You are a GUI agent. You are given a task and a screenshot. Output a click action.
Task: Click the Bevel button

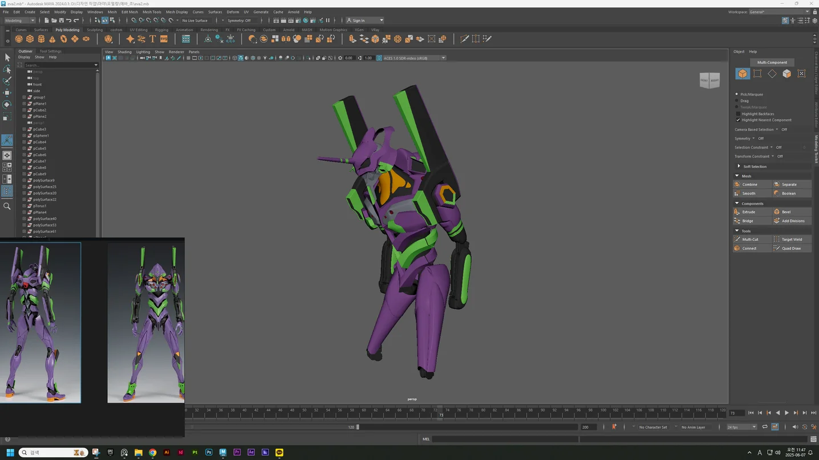click(792, 212)
